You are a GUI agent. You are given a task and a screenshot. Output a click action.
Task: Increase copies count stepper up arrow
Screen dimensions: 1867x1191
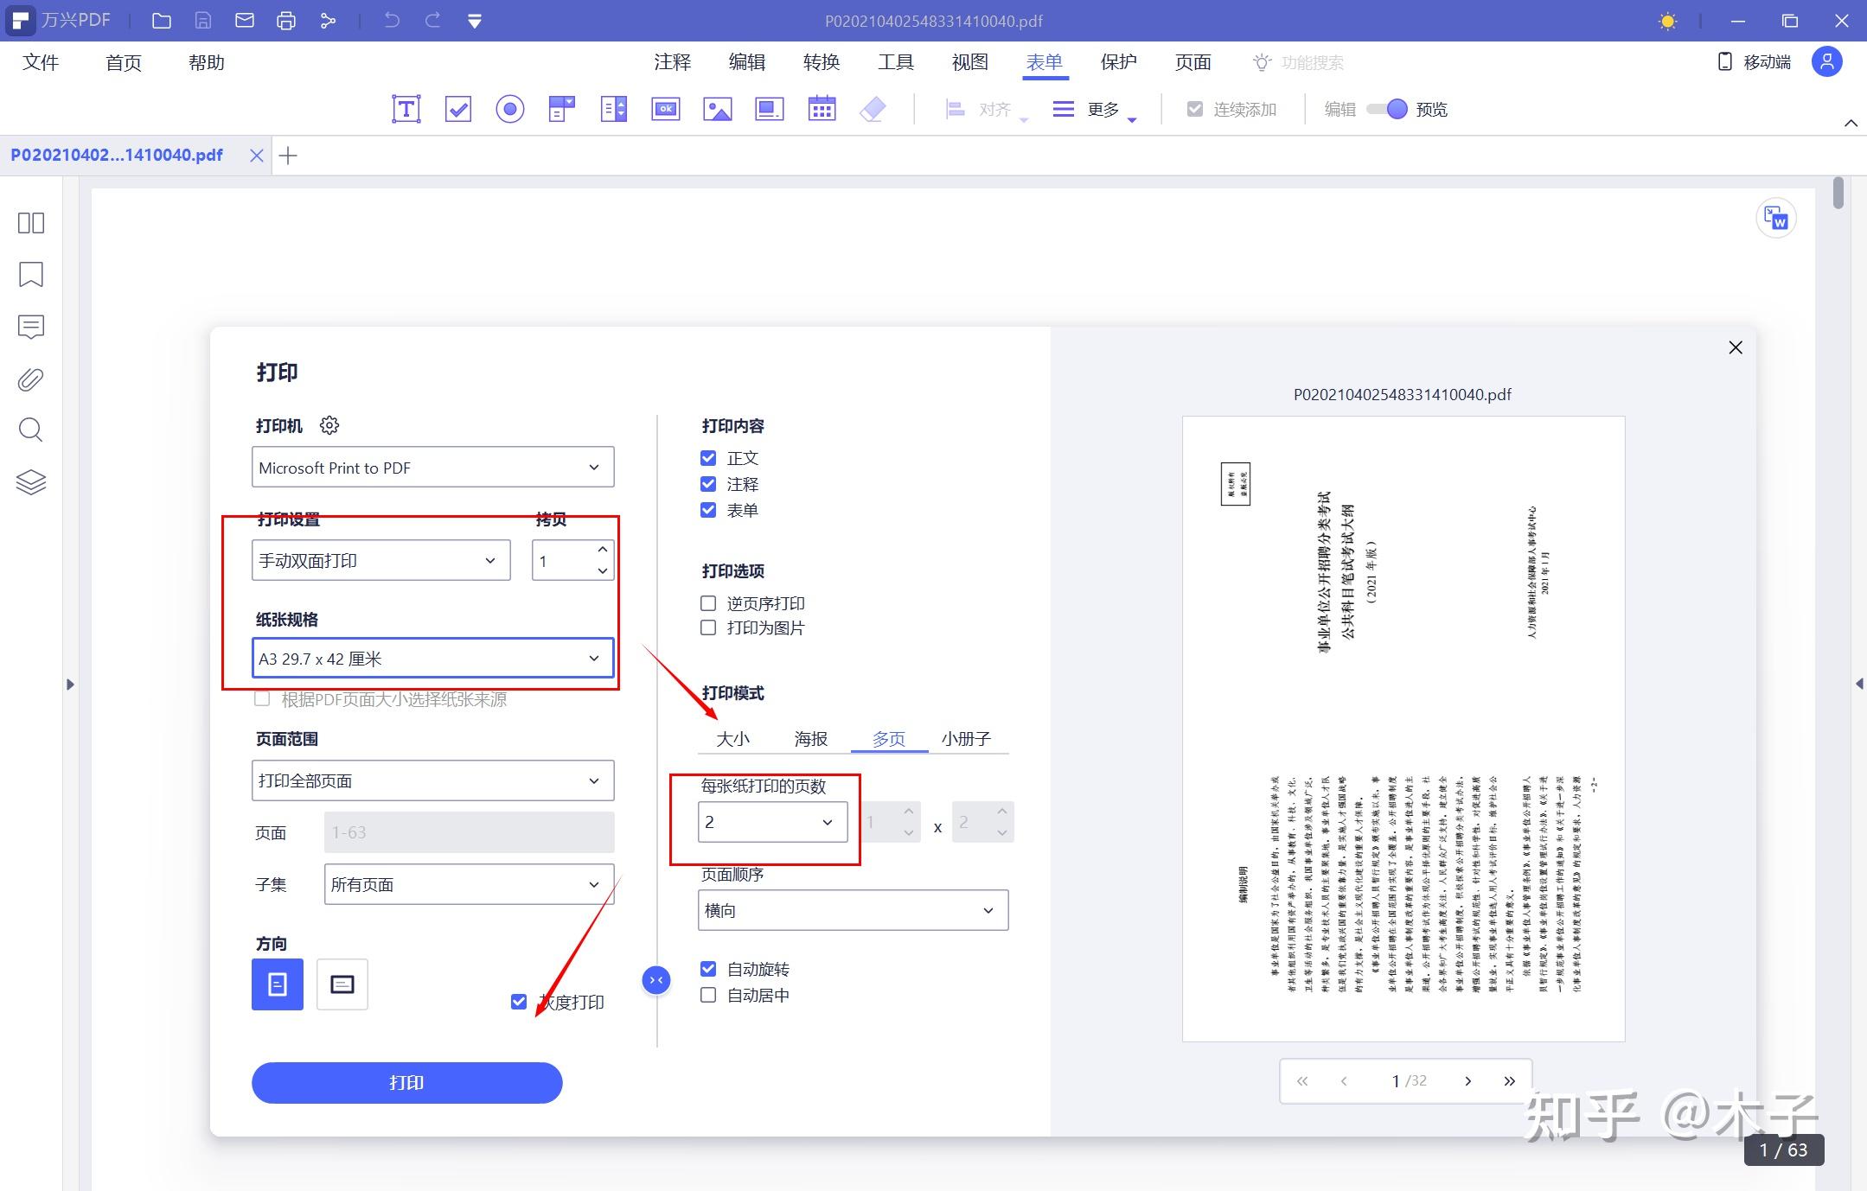click(x=603, y=550)
